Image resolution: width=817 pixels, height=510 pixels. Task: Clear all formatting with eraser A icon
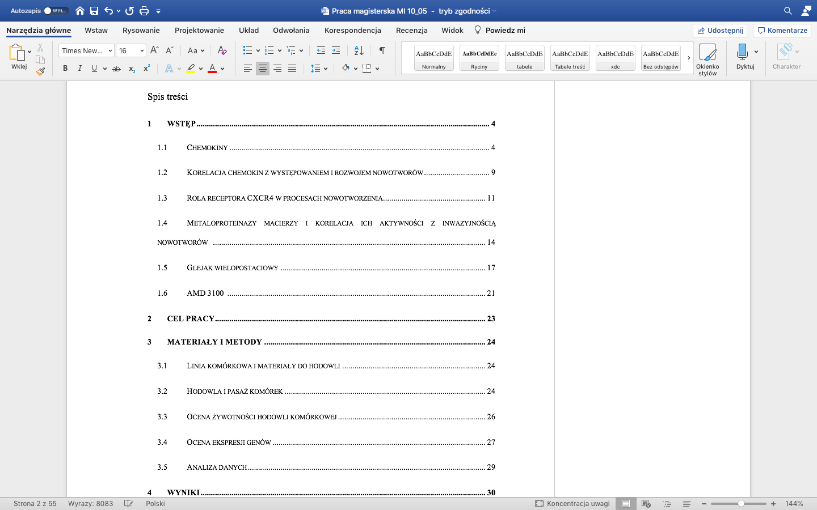pyautogui.click(x=222, y=50)
